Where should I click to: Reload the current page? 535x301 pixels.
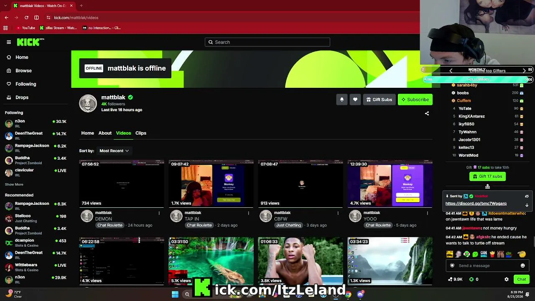pyautogui.click(x=26, y=18)
